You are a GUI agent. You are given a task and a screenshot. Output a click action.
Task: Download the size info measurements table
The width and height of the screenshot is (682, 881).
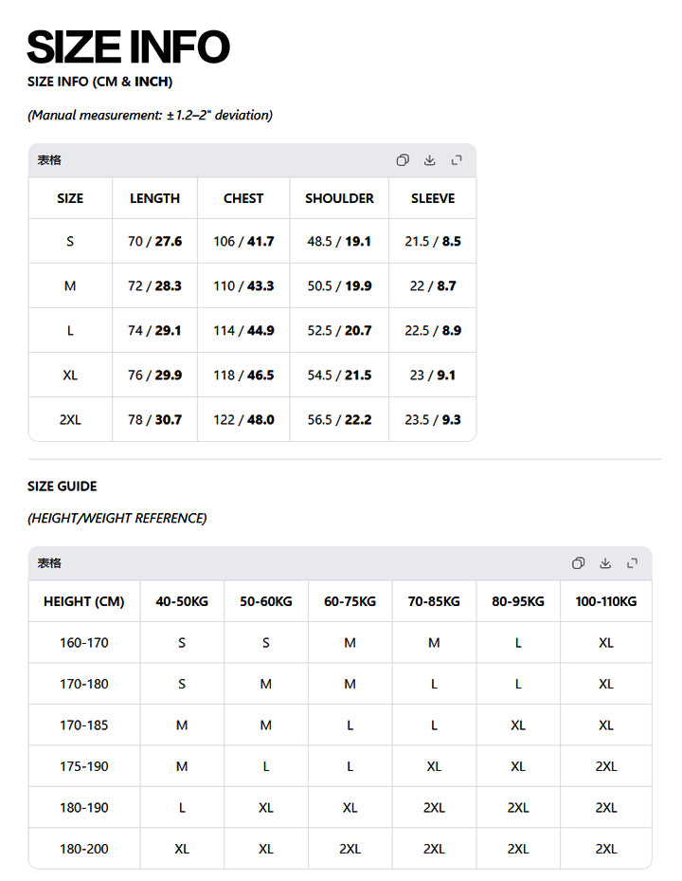pos(429,160)
